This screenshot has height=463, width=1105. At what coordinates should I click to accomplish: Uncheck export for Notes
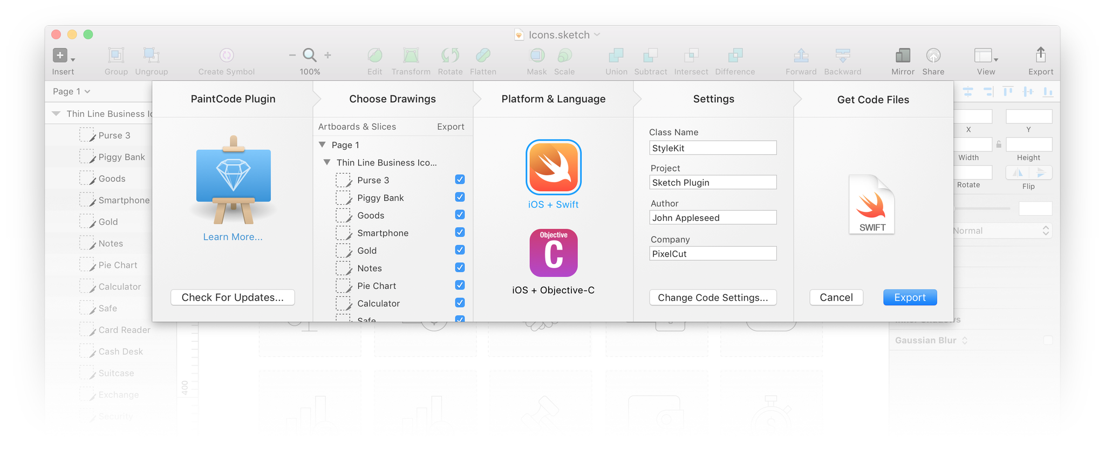(460, 267)
